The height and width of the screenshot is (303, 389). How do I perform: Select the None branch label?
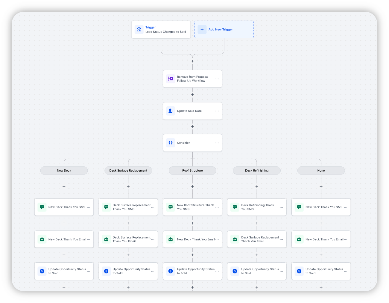coord(321,170)
